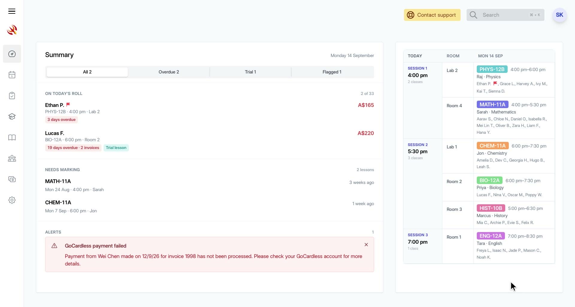575x307 pixels.
Task: Click the Session 3 7:00 pm cell
Action: pyautogui.click(x=423, y=246)
